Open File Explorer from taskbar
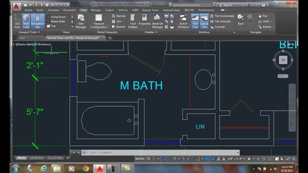 tap(57, 169)
